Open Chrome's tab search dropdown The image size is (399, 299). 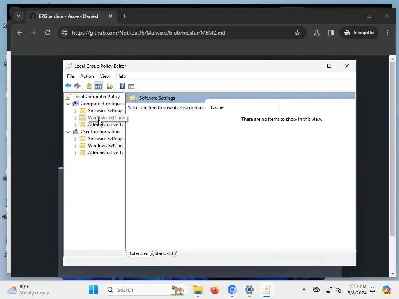click(19, 16)
